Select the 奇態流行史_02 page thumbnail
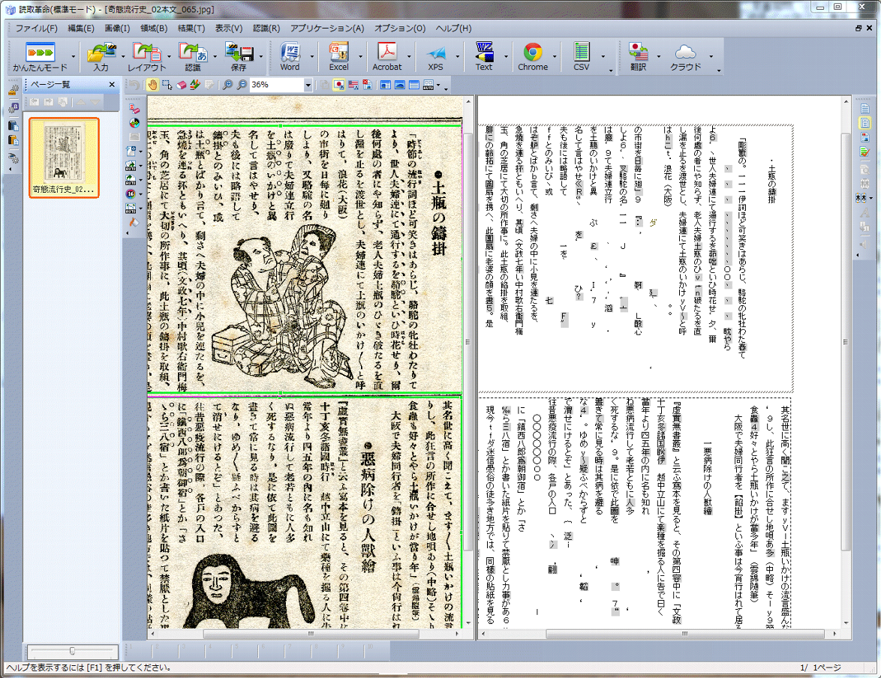The height and width of the screenshot is (678, 881). [x=64, y=157]
